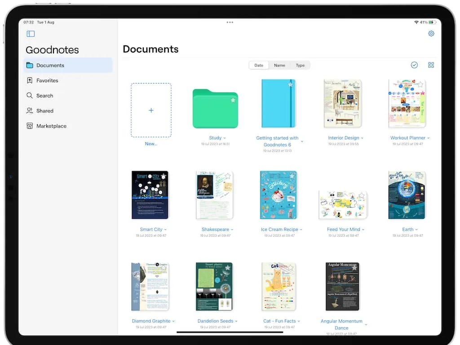Sort documents by Name tab
The image size is (460, 345).
pyautogui.click(x=279, y=65)
